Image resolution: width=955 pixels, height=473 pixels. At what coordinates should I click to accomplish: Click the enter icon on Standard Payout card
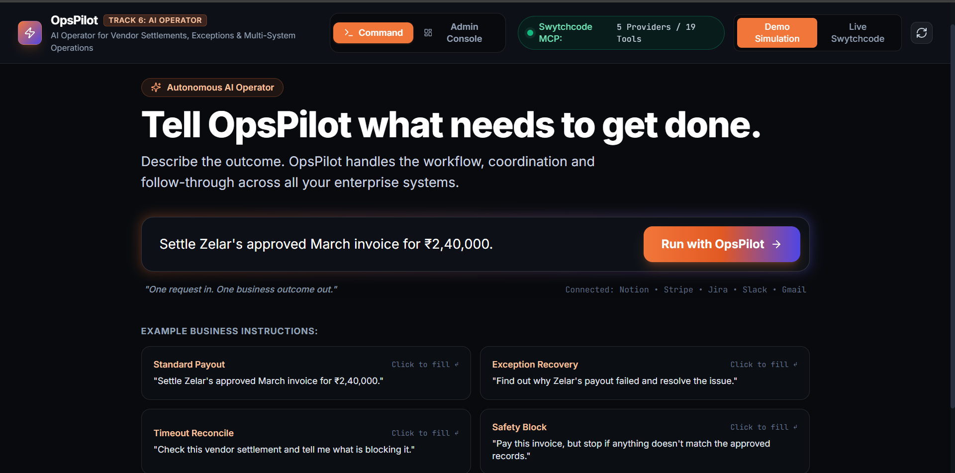(457, 364)
